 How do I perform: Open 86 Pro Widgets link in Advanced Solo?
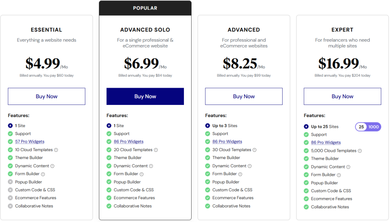click(x=129, y=142)
